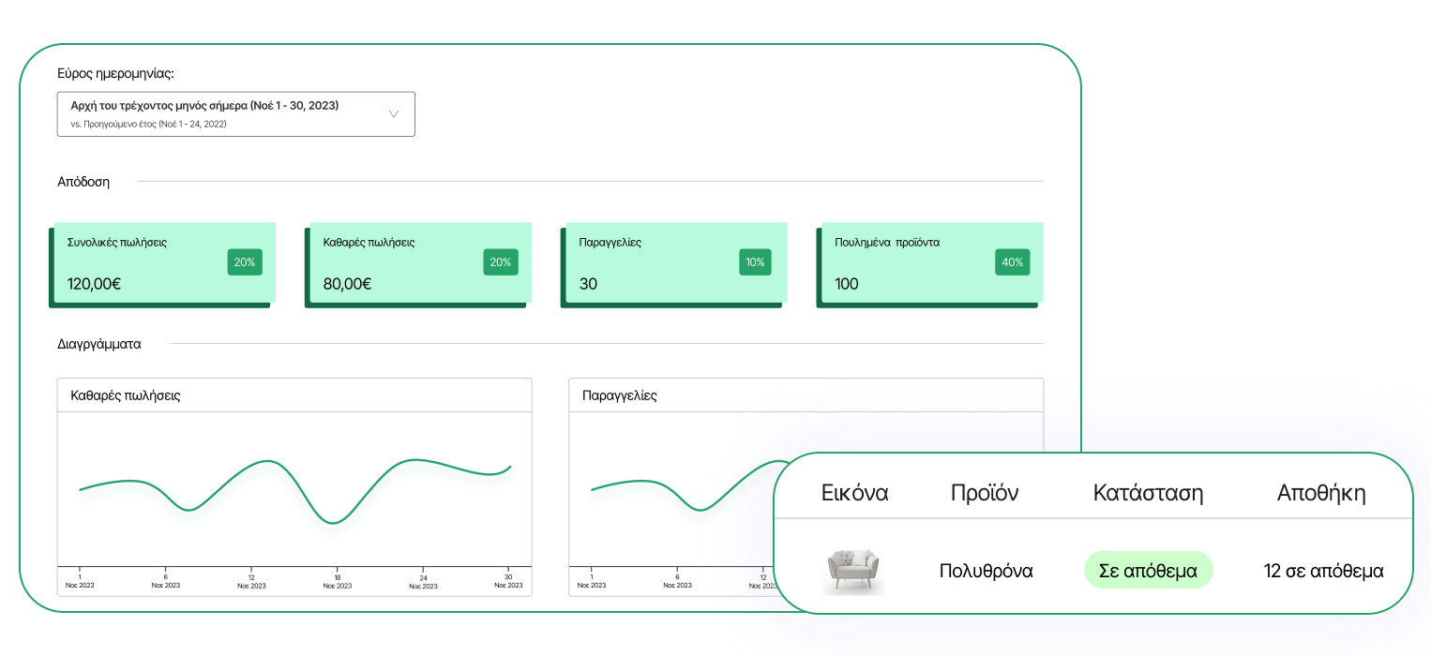Click the 12 σε απόθεμα stock value

click(x=1323, y=571)
